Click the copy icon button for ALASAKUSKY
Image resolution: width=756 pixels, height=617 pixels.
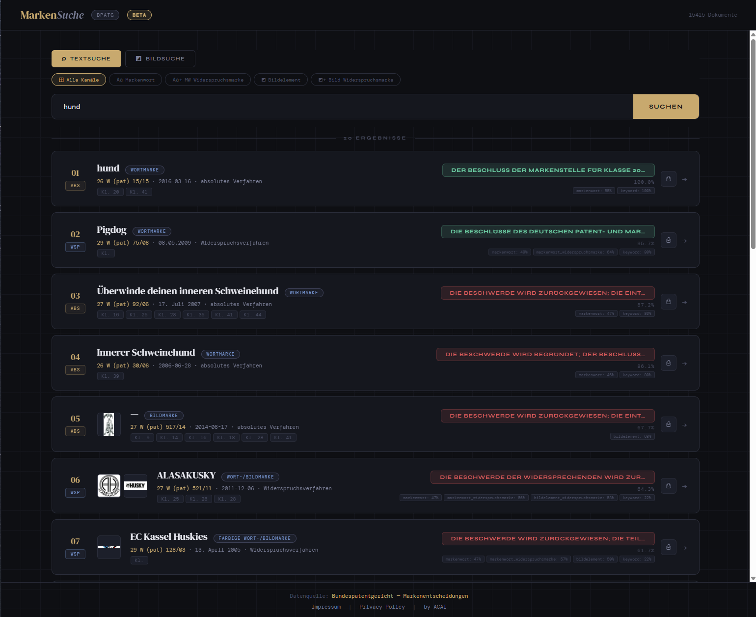(669, 486)
